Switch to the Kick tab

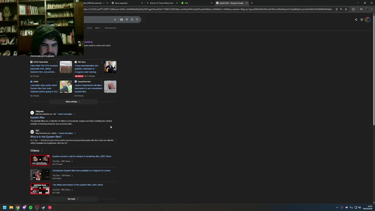coord(196,3)
